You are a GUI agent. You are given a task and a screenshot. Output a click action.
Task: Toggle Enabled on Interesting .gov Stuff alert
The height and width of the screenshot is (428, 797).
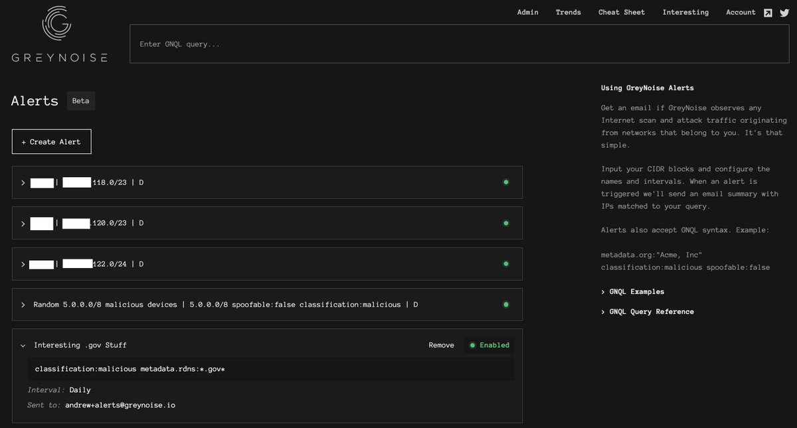489,345
